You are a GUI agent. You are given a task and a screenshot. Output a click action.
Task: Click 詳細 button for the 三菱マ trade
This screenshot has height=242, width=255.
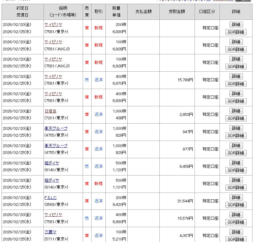pos(236,232)
